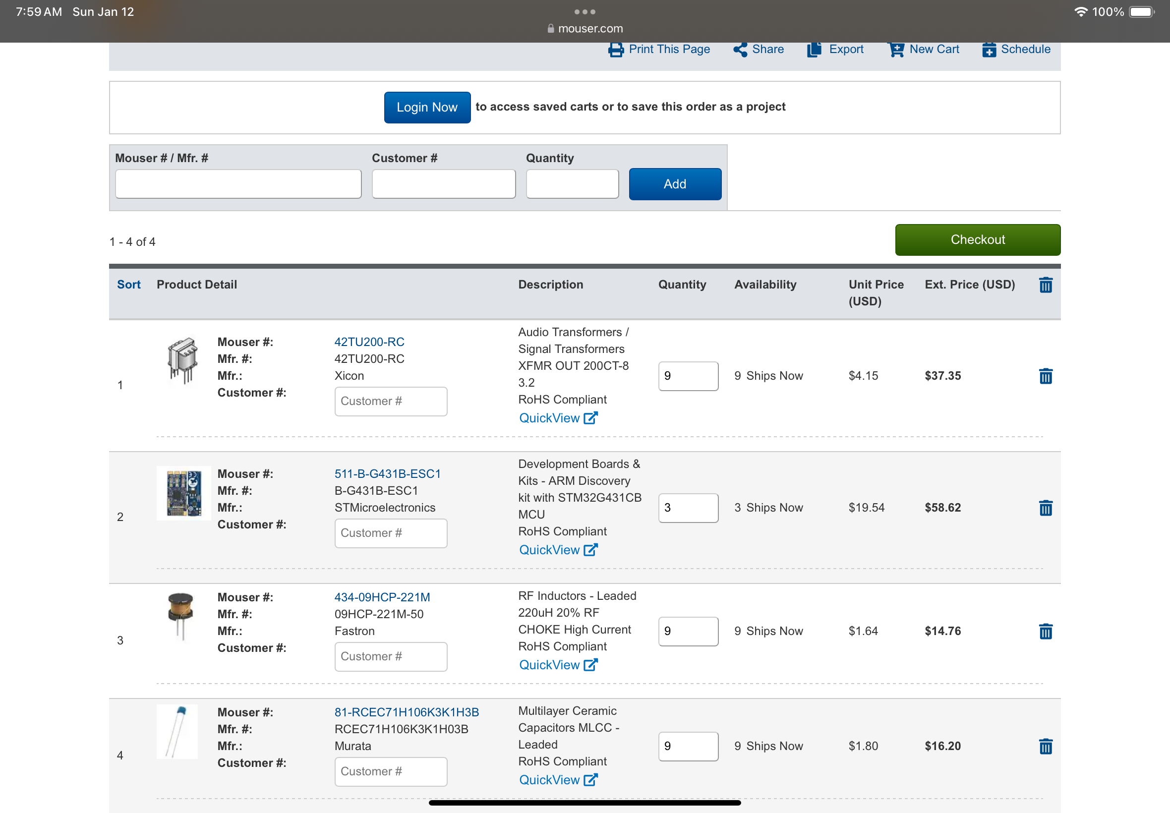Viewport: 1170px width, 813px height.
Task: Click the Xicon audio transformer thumbnail
Action: [183, 361]
